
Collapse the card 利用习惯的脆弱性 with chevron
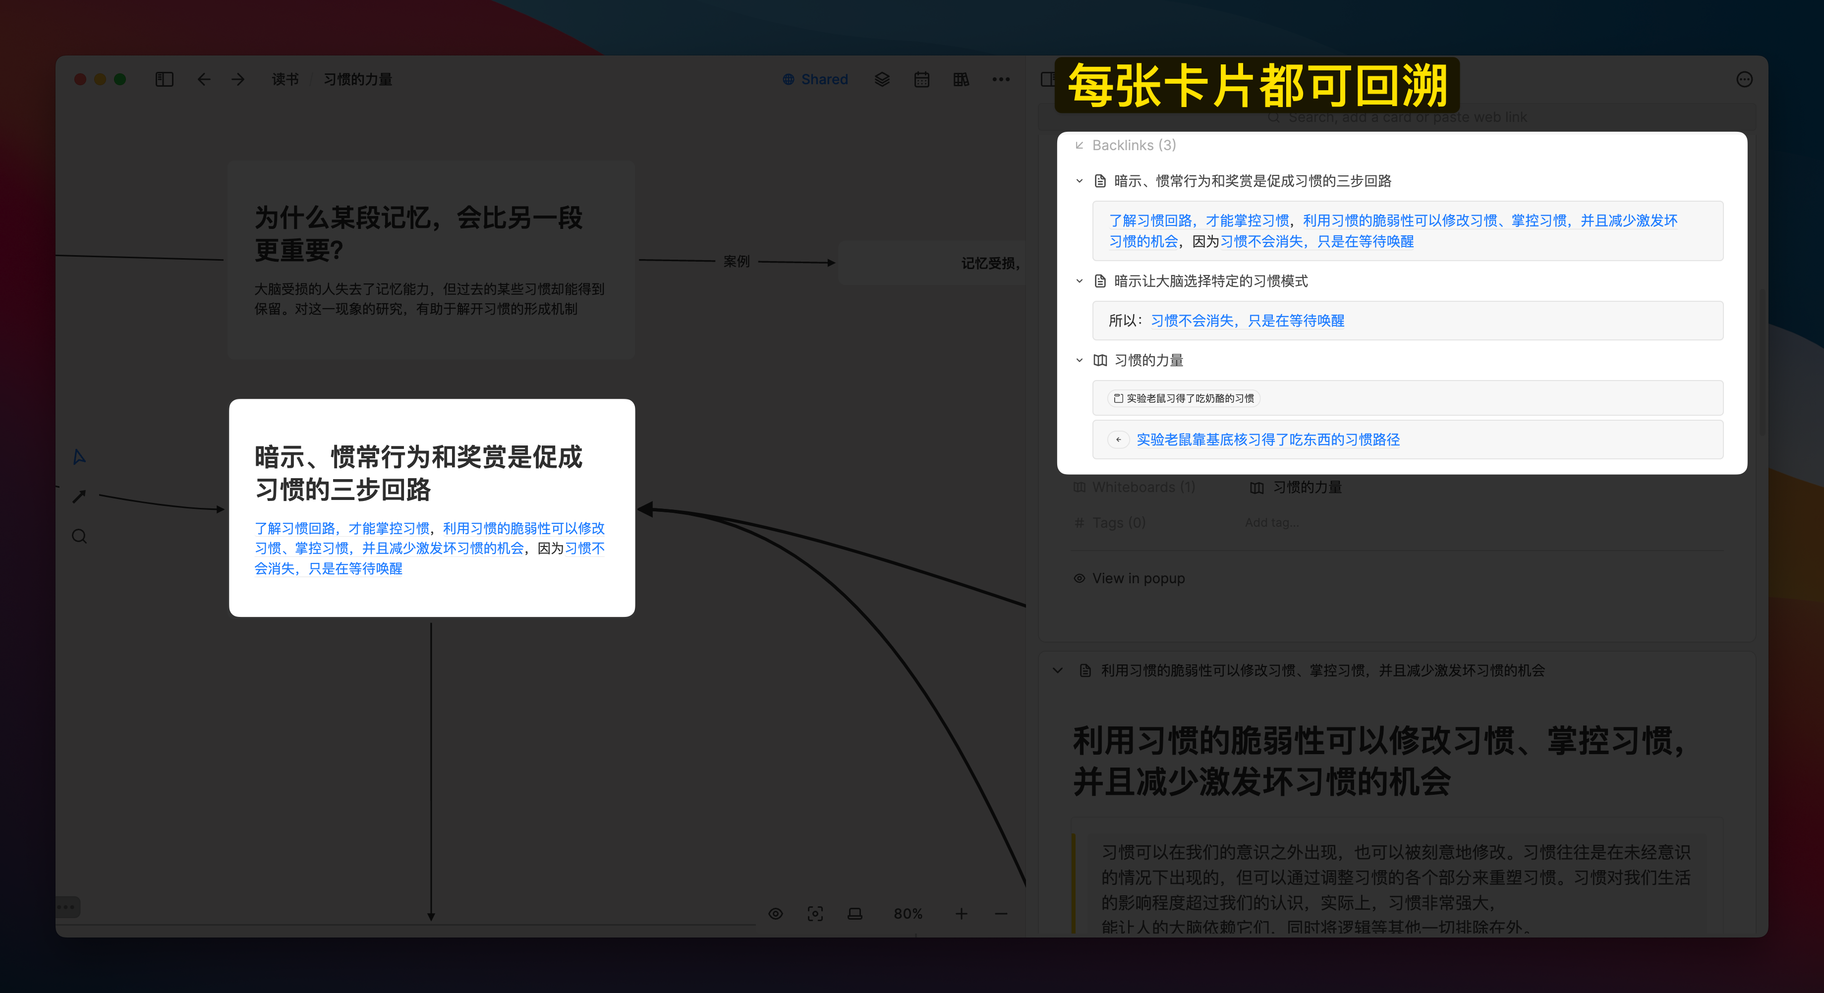click(1057, 670)
